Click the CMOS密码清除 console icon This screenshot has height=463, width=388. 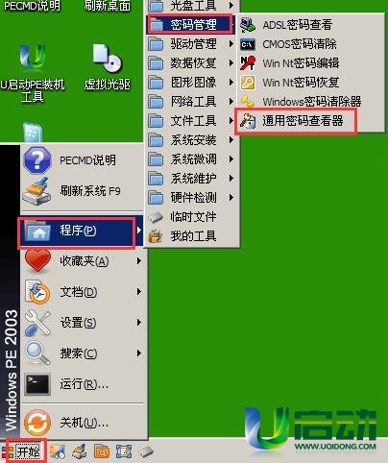click(248, 44)
